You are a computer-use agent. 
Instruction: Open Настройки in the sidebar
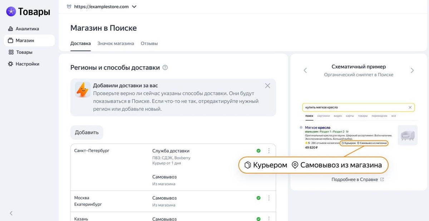click(x=24, y=64)
